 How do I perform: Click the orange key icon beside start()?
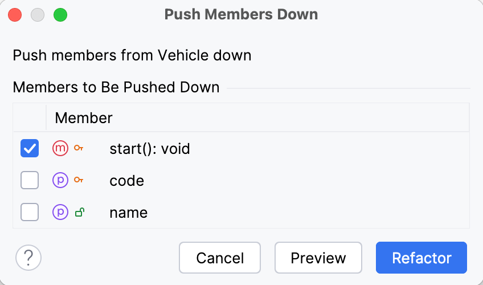click(x=79, y=149)
